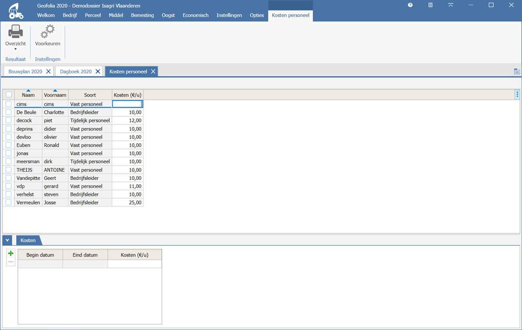Check the box for the cims row
This screenshot has height=330, width=522.
[x=9, y=104]
